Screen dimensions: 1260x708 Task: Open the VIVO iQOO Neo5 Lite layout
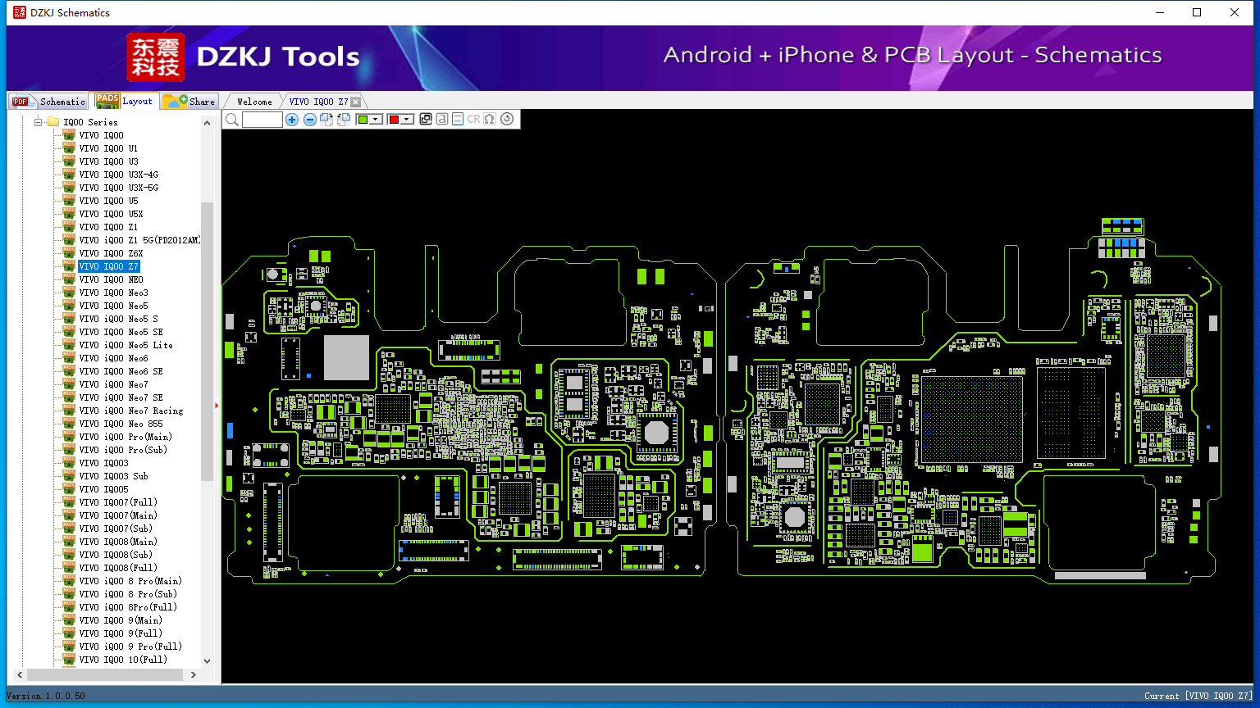click(x=126, y=345)
